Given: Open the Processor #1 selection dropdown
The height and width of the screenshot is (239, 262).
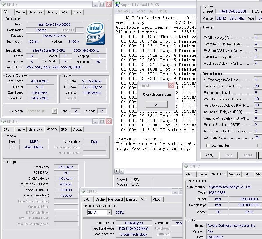Looking at the screenshot, I should pos(54,111).
